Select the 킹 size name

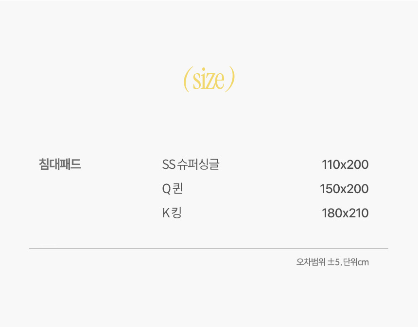tap(176, 213)
